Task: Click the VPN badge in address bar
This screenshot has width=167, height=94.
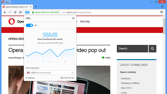Action: pyautogui.click(x=27, y=12)
